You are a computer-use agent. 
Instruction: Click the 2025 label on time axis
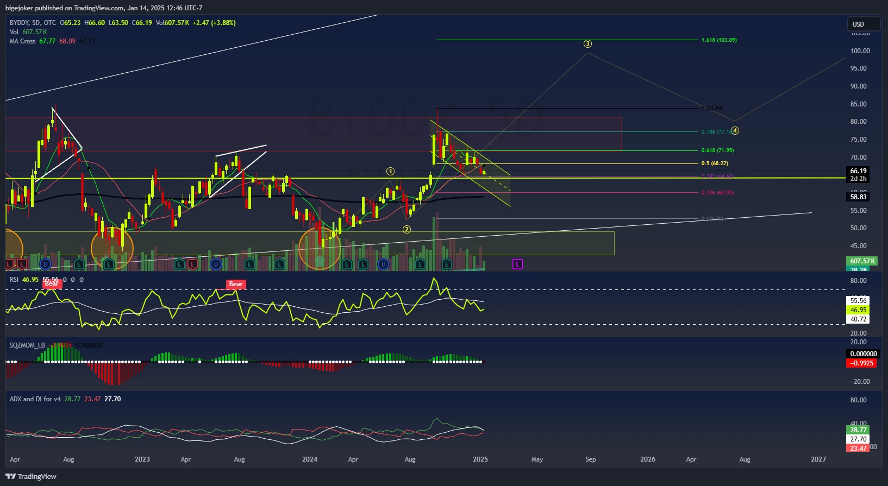click(x=480, y=459)
